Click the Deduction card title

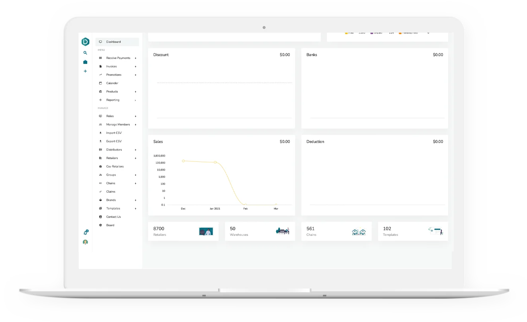(315, 141)
